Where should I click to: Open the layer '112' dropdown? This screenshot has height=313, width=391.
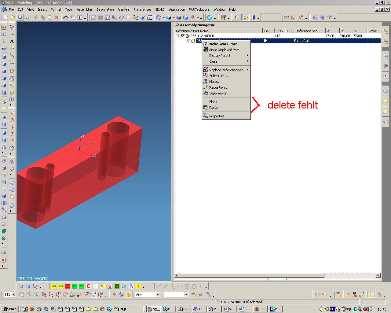[13, 294]
